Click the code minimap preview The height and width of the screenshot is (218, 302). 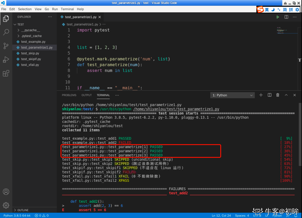pos(287,31)
